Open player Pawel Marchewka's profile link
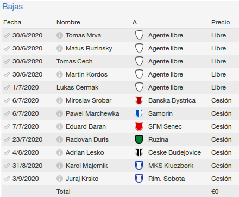The height and width of the screenshot is (197, 239). coord(92,113)
